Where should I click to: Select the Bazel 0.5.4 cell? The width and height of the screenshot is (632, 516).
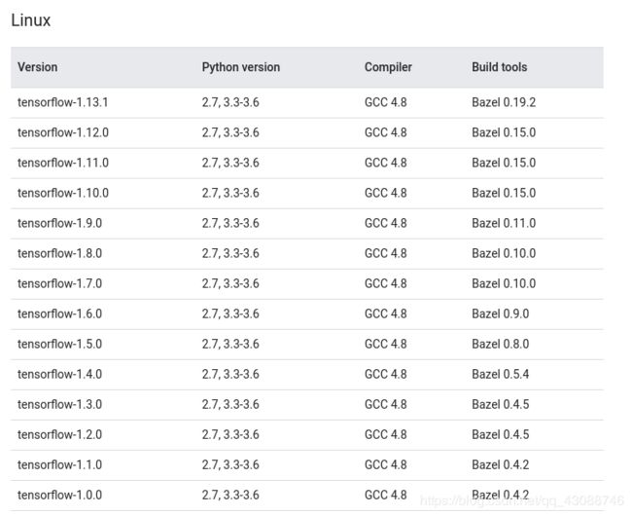click(501, 375)
